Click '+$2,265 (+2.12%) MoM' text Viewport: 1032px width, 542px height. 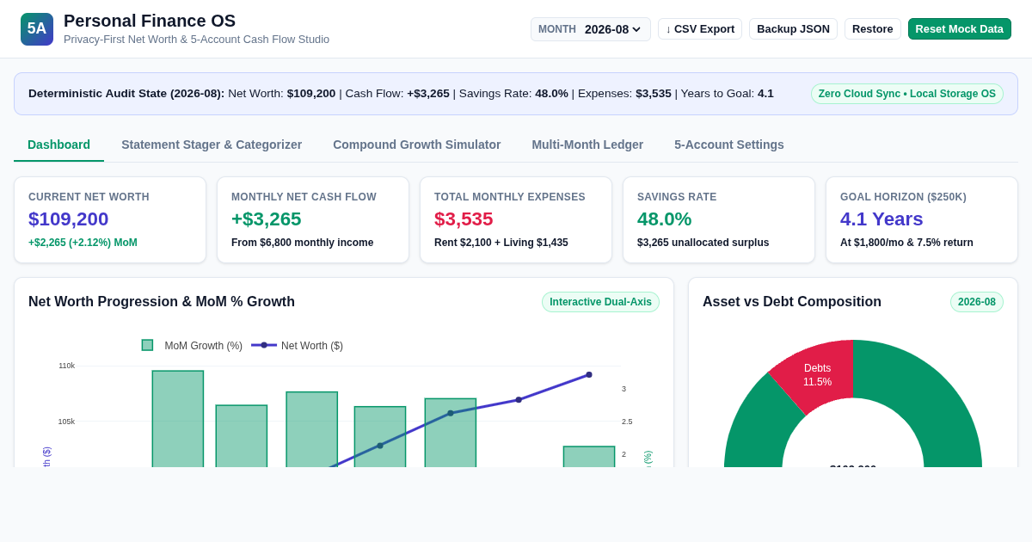tap(83, 243)
